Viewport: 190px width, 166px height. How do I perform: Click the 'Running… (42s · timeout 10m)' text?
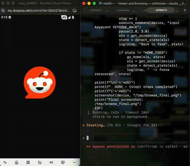point(121,113)
